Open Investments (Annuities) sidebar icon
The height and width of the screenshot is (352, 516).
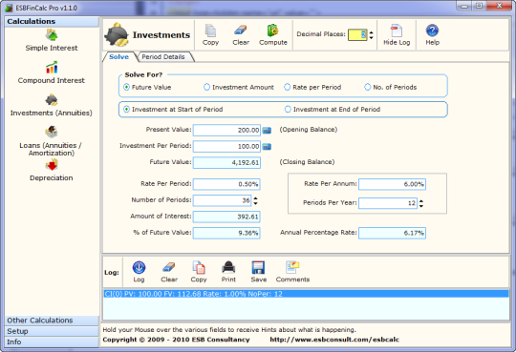pyautogui.click(x=52, y=100)
